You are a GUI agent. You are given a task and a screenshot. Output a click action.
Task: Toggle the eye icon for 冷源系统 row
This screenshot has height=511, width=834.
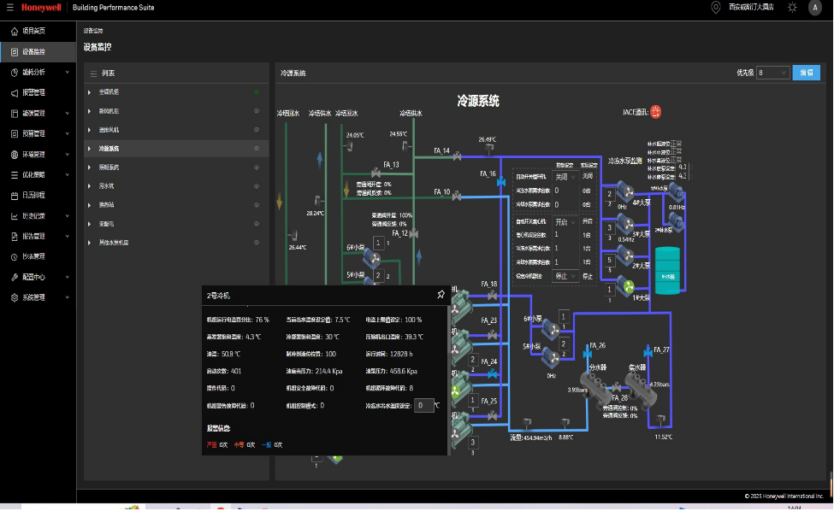257,149
